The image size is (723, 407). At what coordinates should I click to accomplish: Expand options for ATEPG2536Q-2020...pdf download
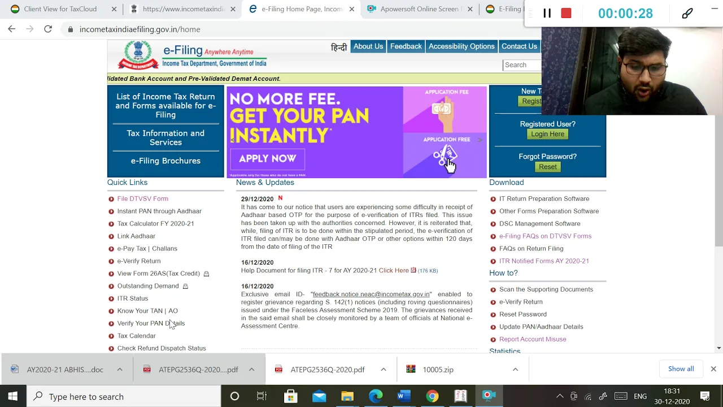pos(251,369)
